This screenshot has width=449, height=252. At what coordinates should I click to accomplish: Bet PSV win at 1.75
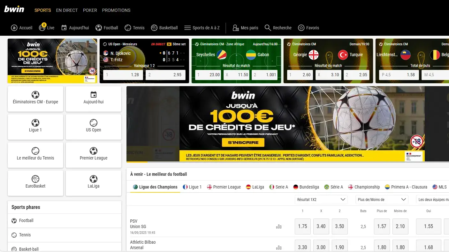(x=302, y=226)
